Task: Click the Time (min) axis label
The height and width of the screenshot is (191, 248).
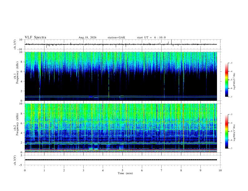Action: click(125, 173)
